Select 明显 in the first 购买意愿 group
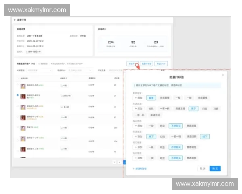Viewport: 242px width, 194px height. (162, 126)
